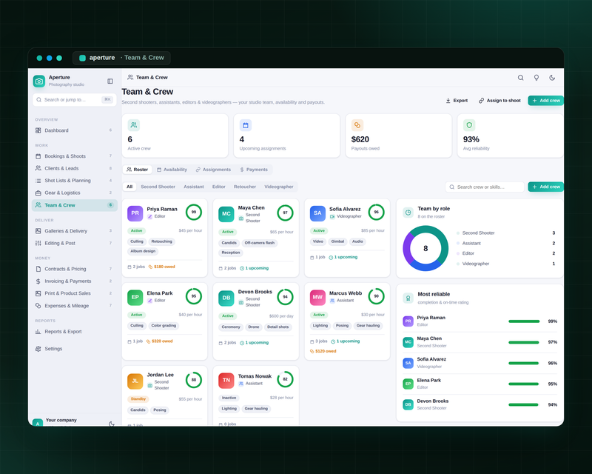The height and width of the screenshot is (474, 592).
Task: Toggle theme moon icon beside Your company
Action: tap(112, 424)
